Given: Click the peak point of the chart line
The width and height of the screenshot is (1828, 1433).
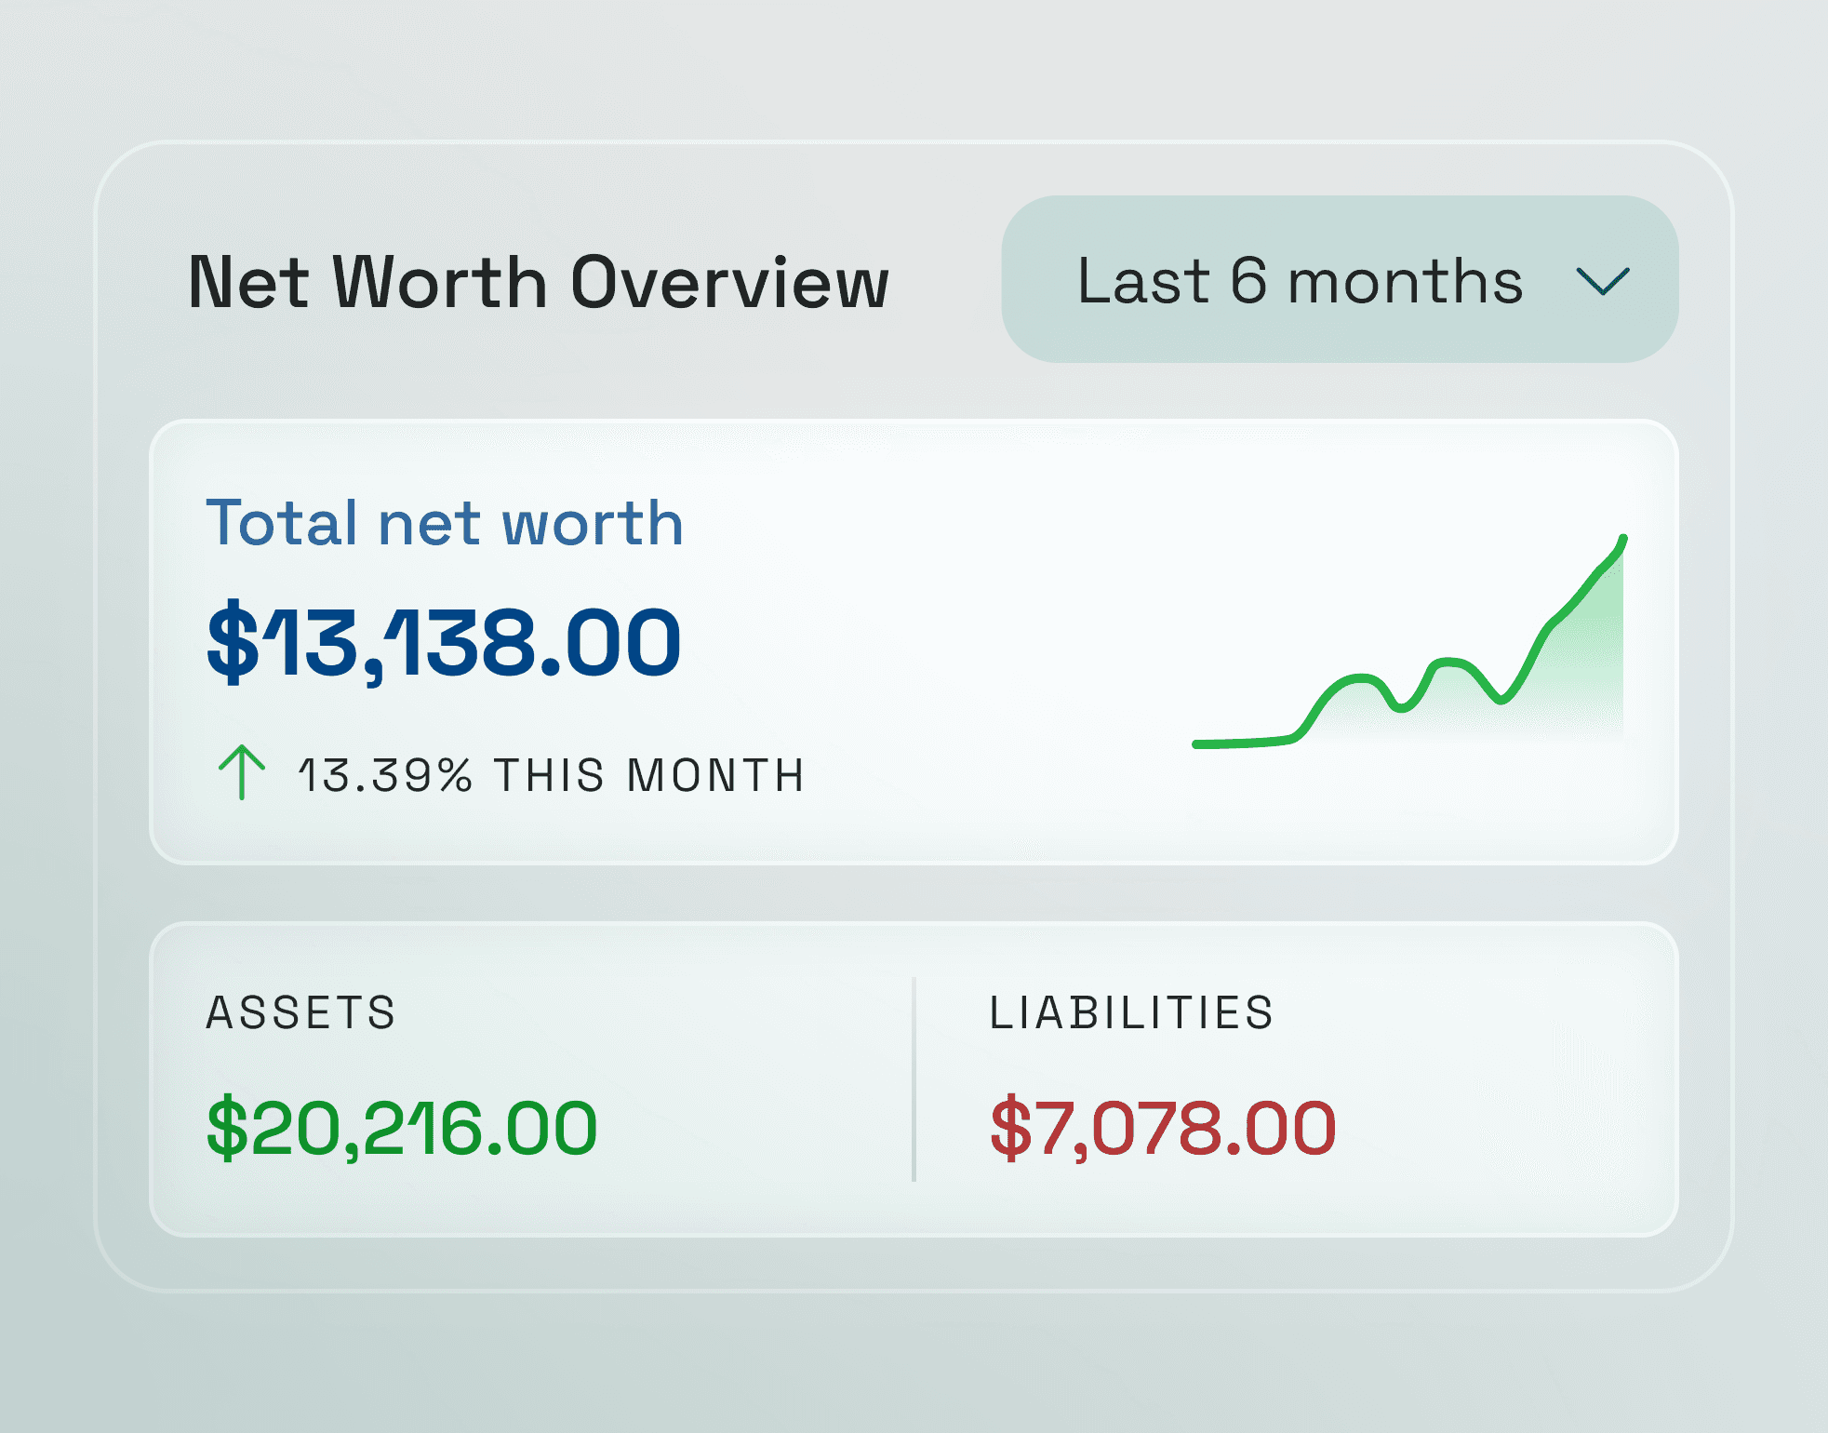Looking at the screenshot, I should [x=1622, y=538].
